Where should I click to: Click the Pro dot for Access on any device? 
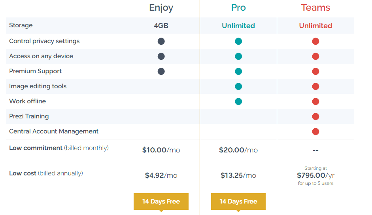coord(238,56)
